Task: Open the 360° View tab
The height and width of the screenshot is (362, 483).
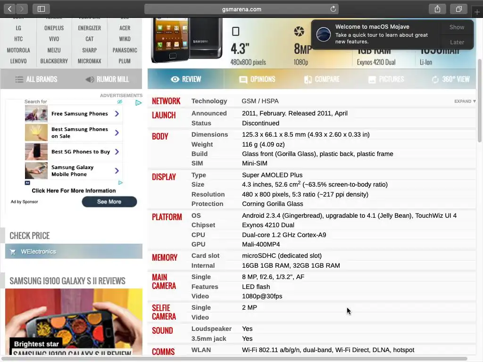Action: [x=450, y=79]
